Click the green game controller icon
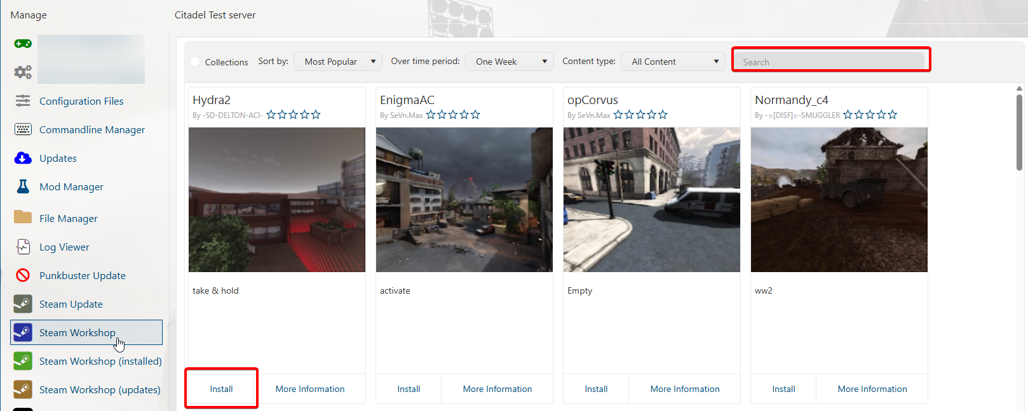This screenshot has width=1028, height=411. [x=23, y=44]
